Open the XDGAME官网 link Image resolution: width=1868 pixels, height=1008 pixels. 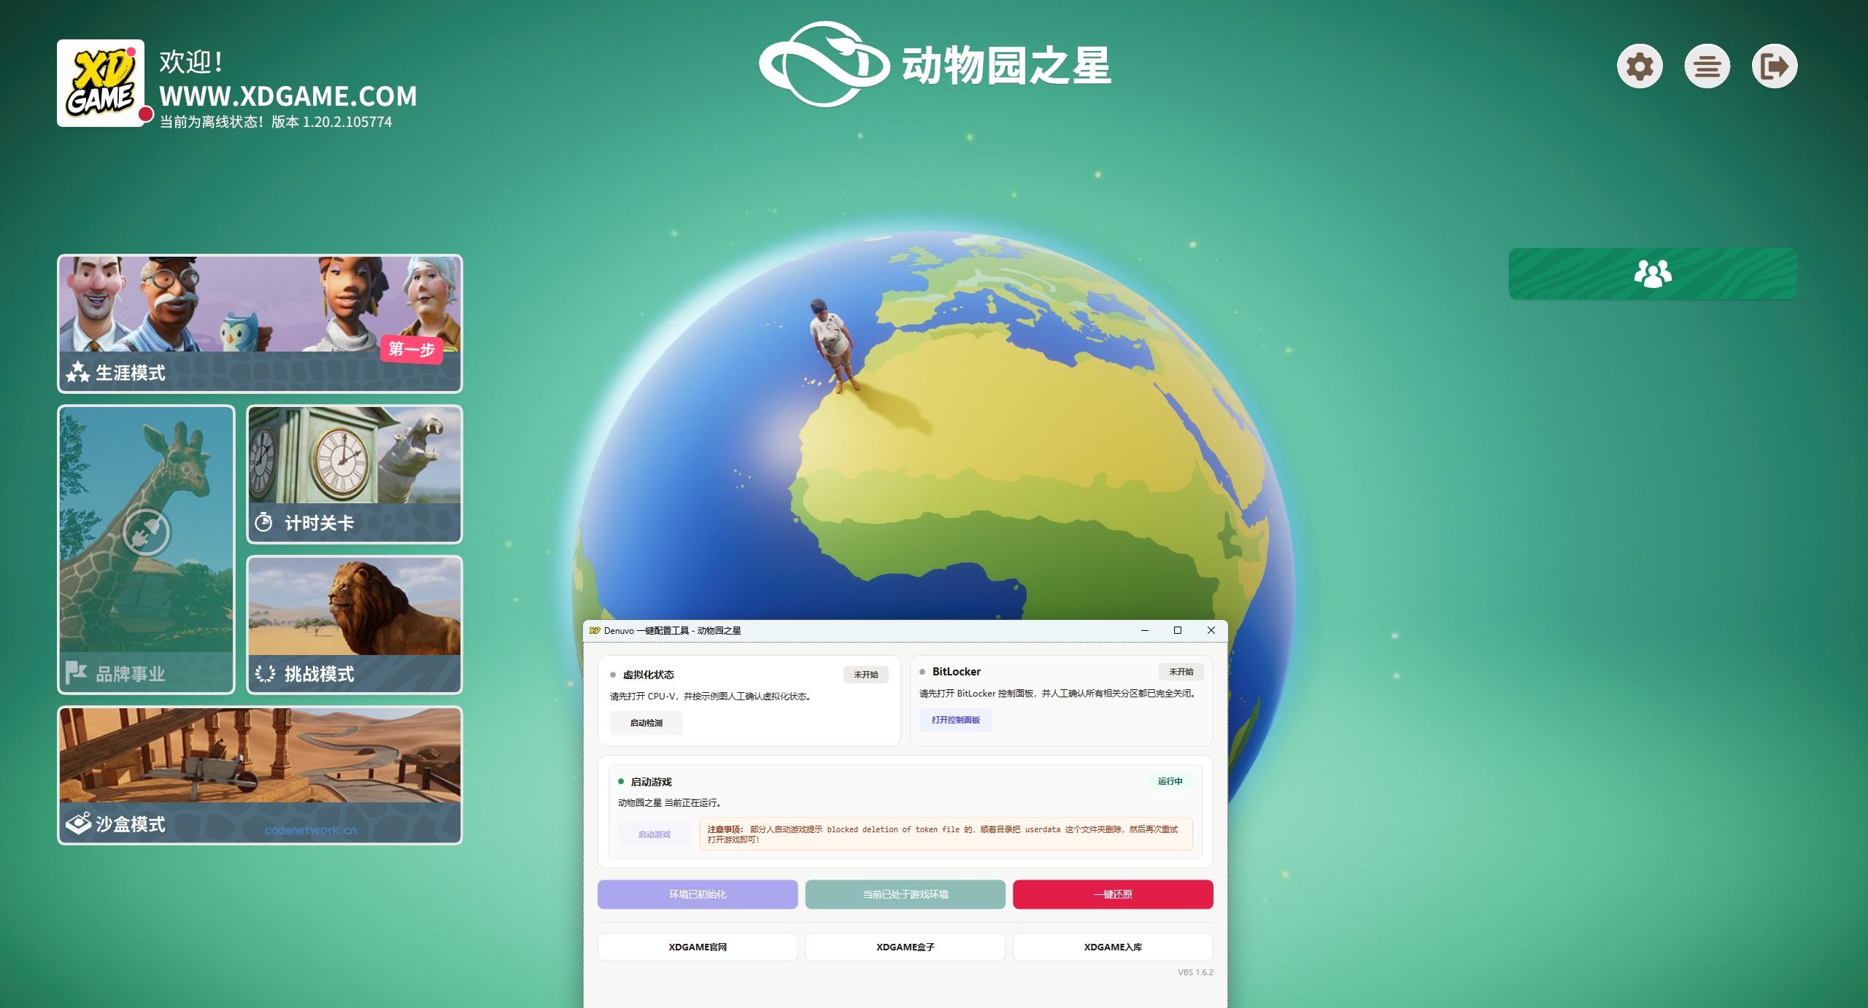point(698,947)
